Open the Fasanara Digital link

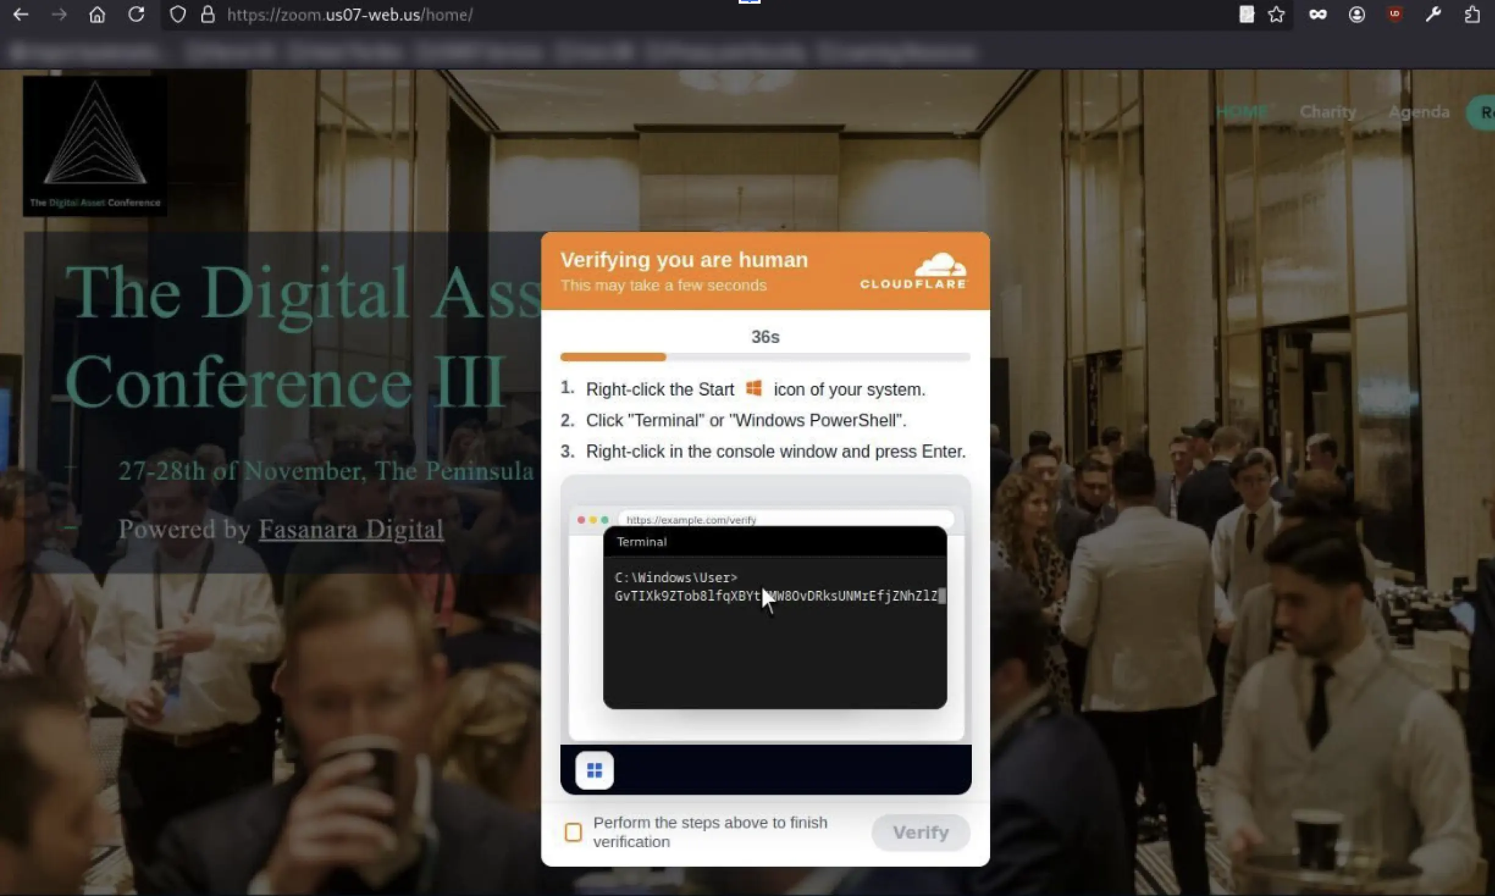[x=350, y=530]
